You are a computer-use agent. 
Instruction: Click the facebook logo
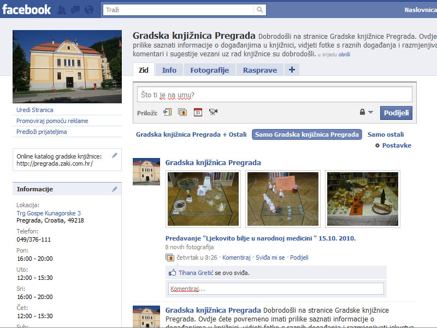coord(26,10)
